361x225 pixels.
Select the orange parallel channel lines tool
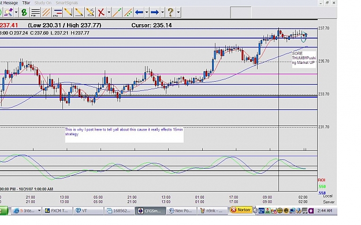(x=46, y=12)
